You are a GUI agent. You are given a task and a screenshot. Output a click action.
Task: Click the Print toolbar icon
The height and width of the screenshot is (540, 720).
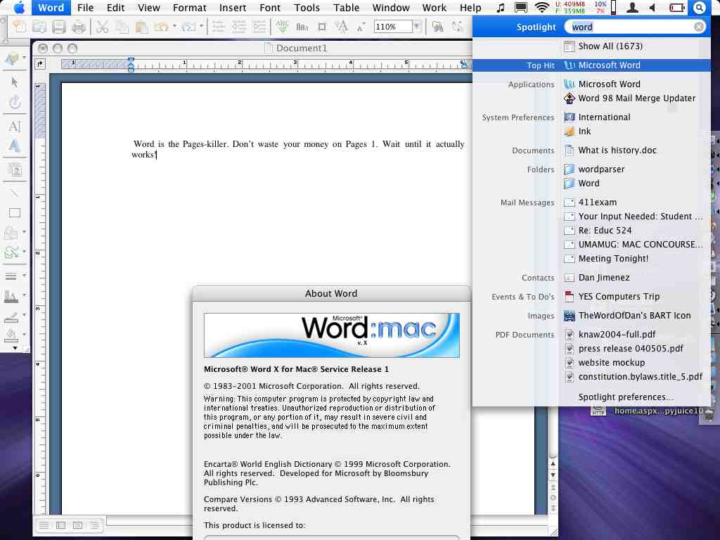point(79,27)
